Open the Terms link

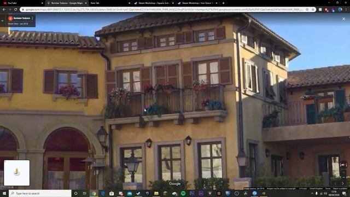coord(328,189)
